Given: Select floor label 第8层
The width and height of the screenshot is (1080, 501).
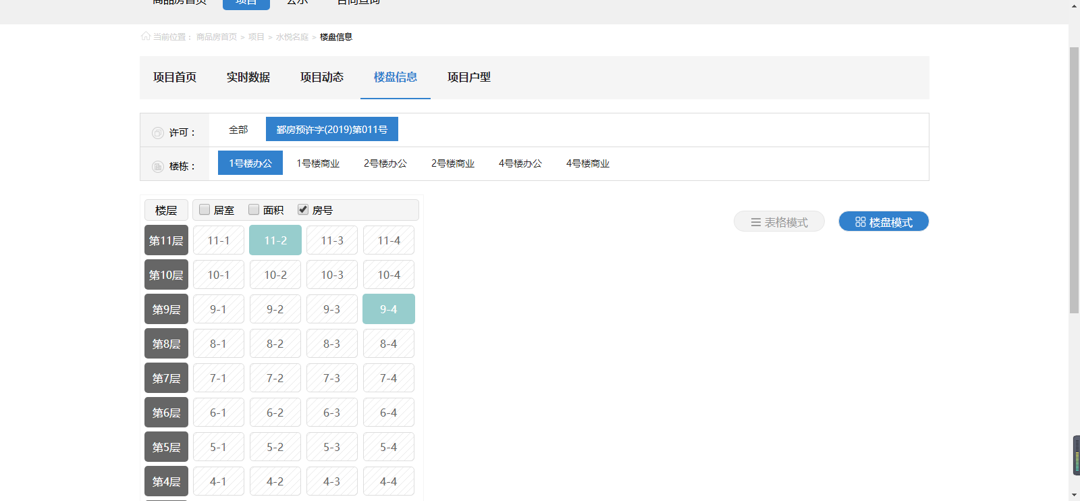Looking at the screenshot, I should coord(166,344).
